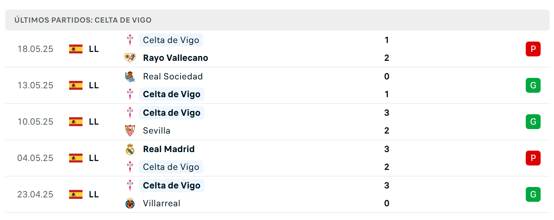The image size is (554, 220).
Task: Click the Villarreal club crest
Action: 130,203
